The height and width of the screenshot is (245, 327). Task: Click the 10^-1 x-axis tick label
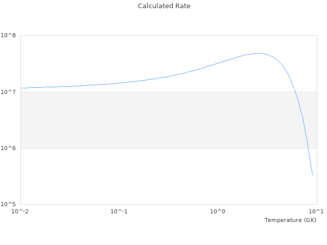point(119,211)
